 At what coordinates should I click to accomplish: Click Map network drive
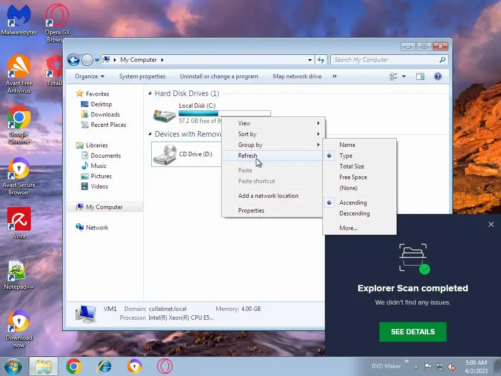(x=297, y=76)
